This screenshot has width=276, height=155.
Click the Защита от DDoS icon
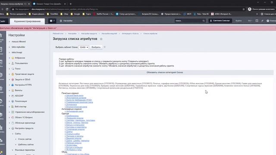tap(13, 80)
